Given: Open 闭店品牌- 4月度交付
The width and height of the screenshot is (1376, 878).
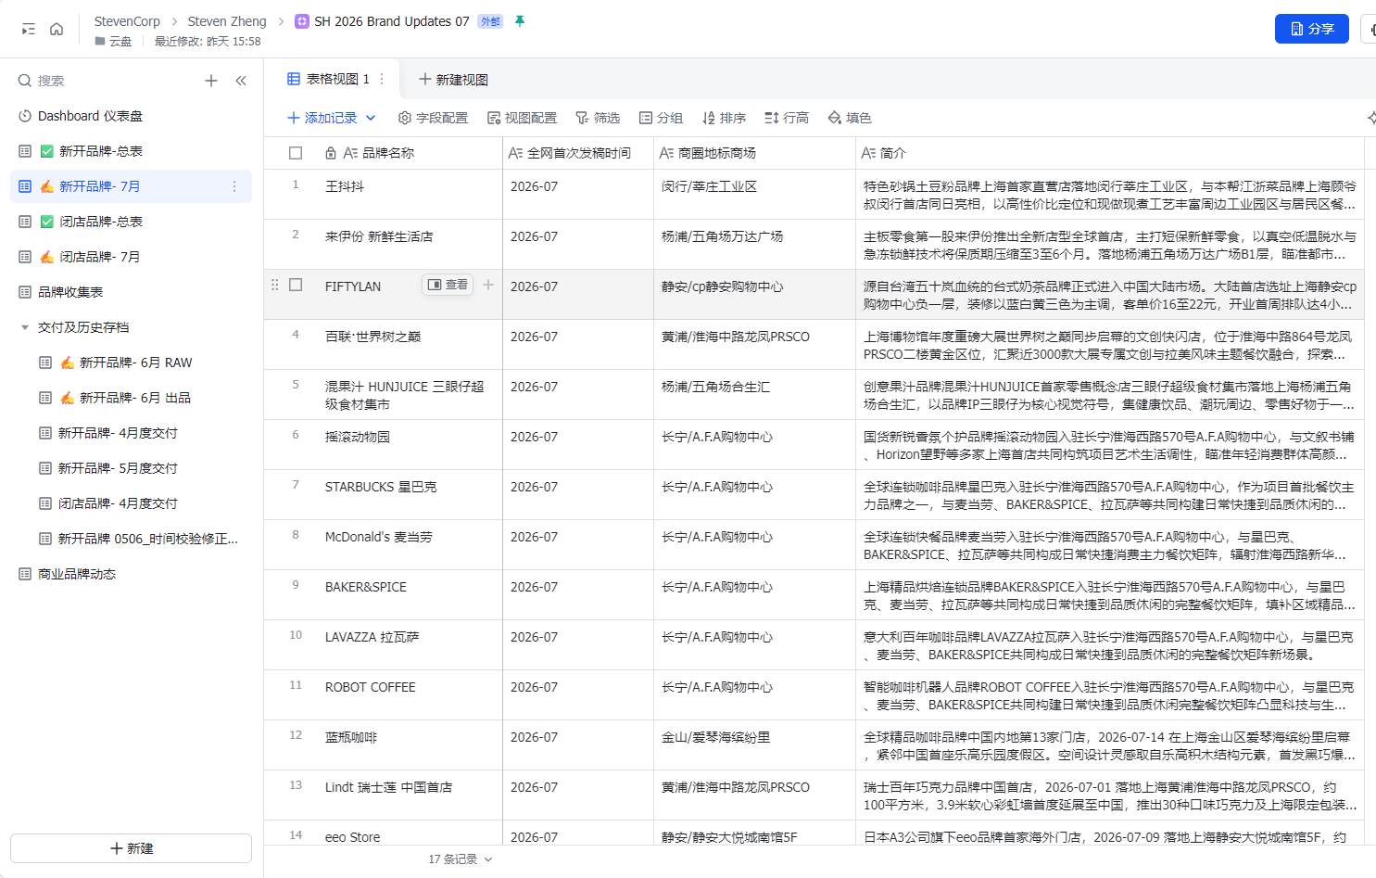Looking at the screenshot, I should point(131,503).
